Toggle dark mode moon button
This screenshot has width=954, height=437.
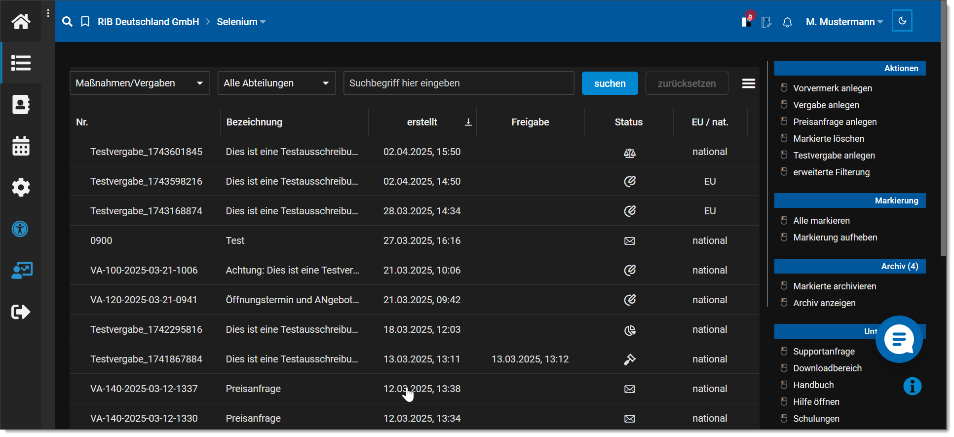902,21
